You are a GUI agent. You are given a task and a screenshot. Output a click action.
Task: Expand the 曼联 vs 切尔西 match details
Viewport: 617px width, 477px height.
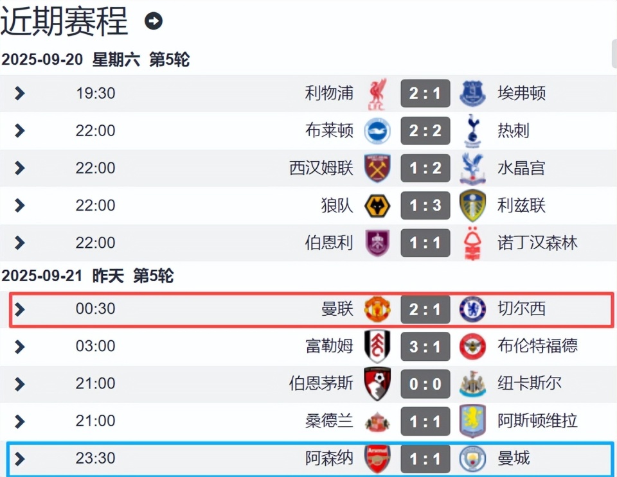[x=19, y=309]
